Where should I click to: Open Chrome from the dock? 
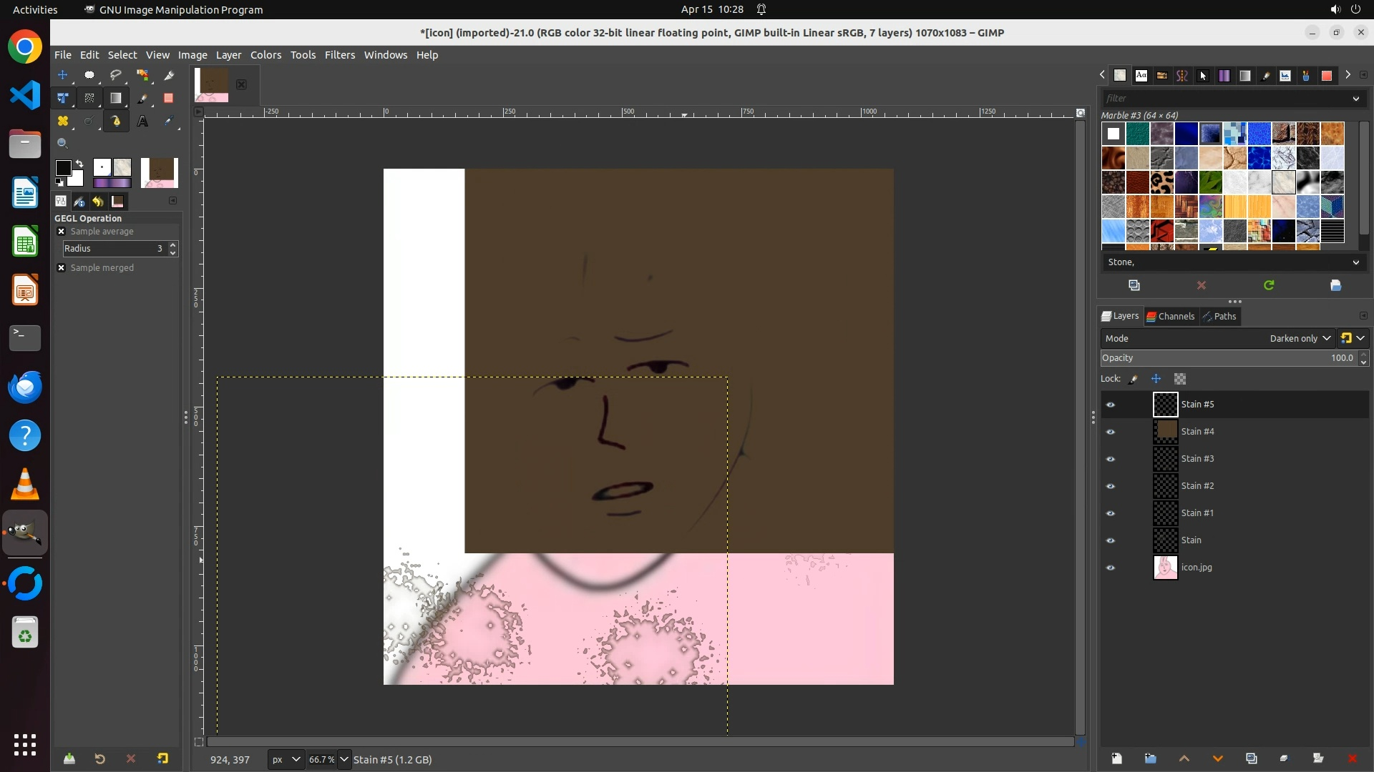(x=25, y=47)
